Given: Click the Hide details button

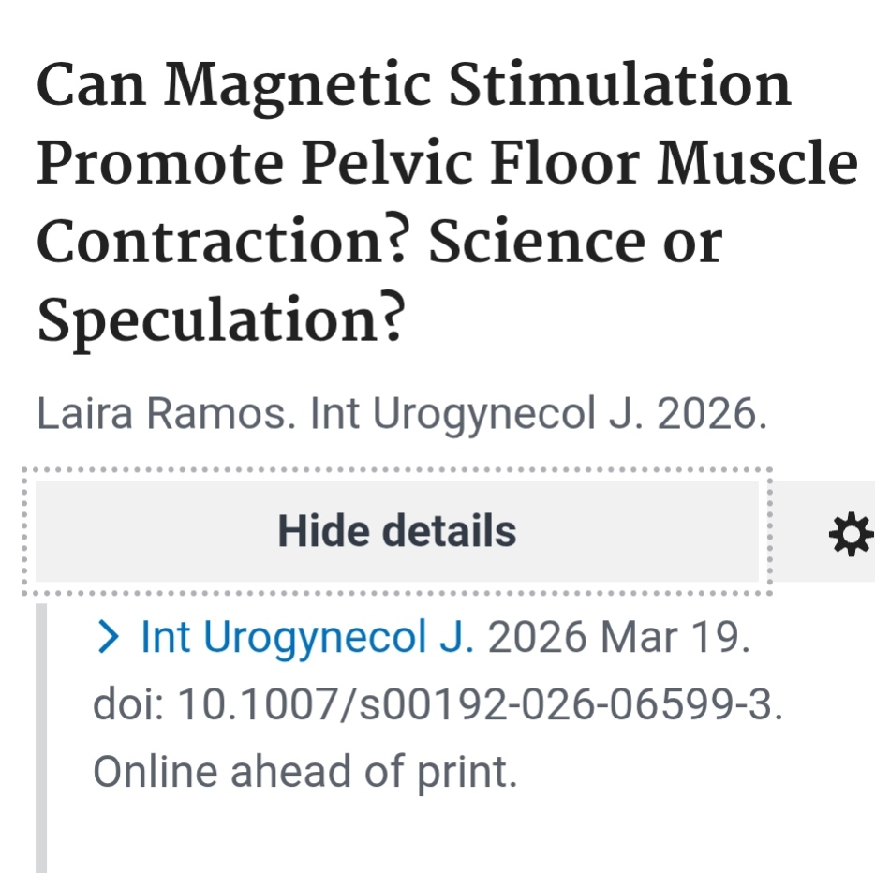Looking at the screenshot, I should (x=396, y=531).
